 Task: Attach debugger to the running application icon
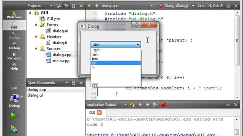pos(133,105)
